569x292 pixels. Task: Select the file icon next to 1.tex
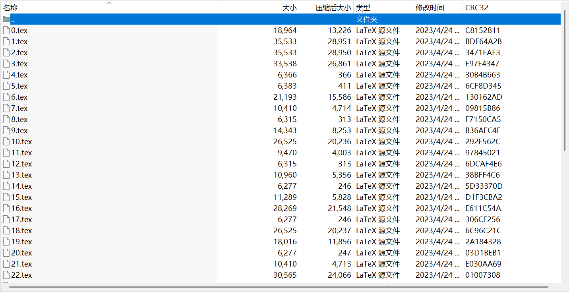[x=6, y=41]
